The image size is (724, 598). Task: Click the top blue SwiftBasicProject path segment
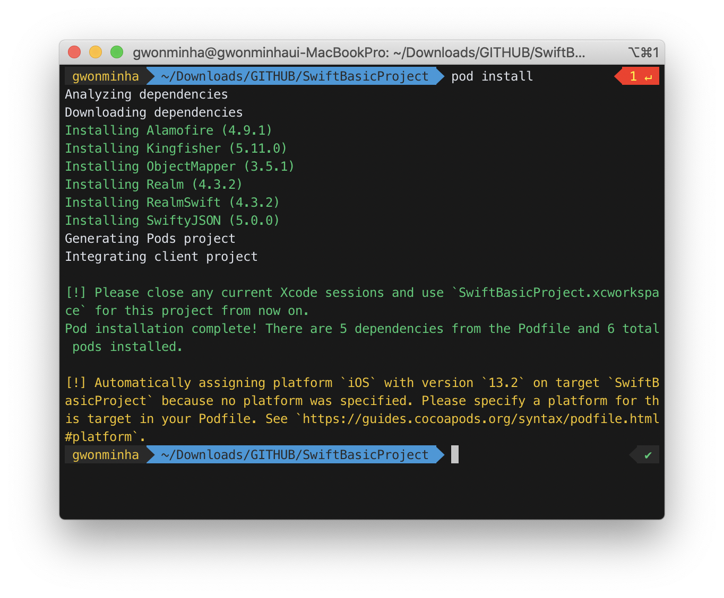[295, 76]
